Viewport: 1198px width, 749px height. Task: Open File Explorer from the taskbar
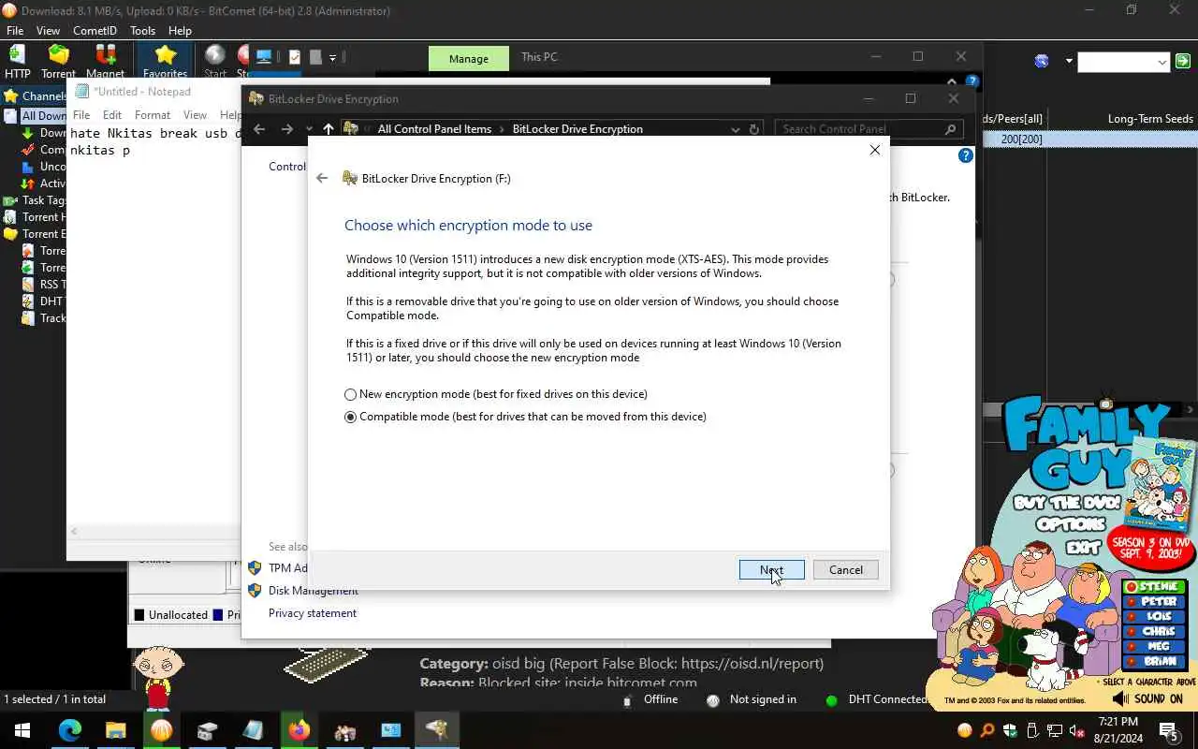(x=115, y=730)
